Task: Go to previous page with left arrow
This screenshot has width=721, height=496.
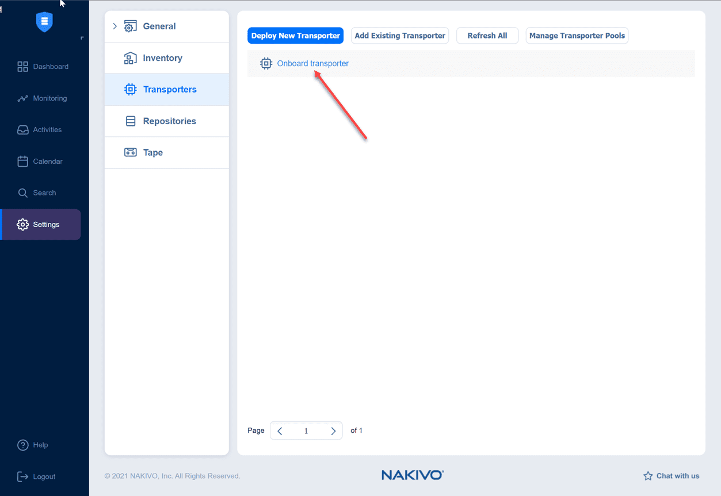Action: (x=280, y=430)
